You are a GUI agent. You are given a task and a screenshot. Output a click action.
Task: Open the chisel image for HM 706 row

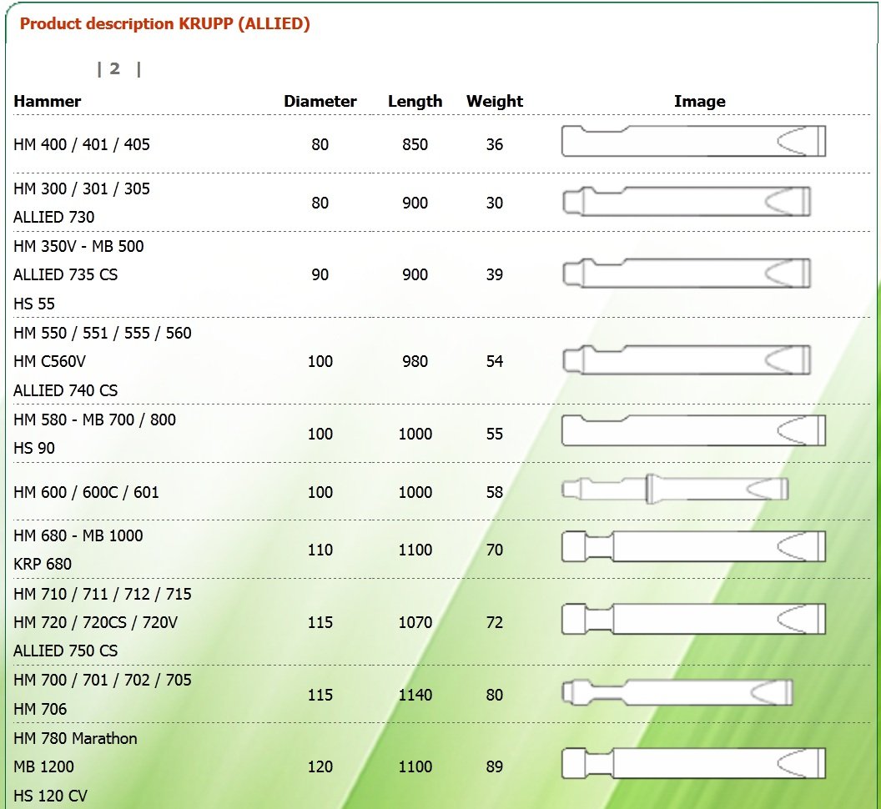click(677, 692)
